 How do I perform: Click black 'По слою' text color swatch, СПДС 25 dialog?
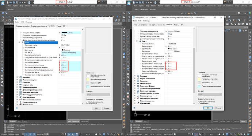point(169,49)
